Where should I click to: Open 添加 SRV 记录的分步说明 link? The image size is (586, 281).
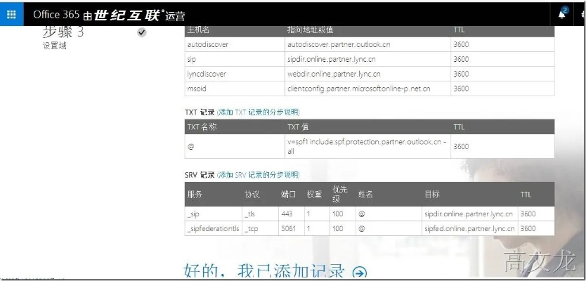[x=259, y=174]
